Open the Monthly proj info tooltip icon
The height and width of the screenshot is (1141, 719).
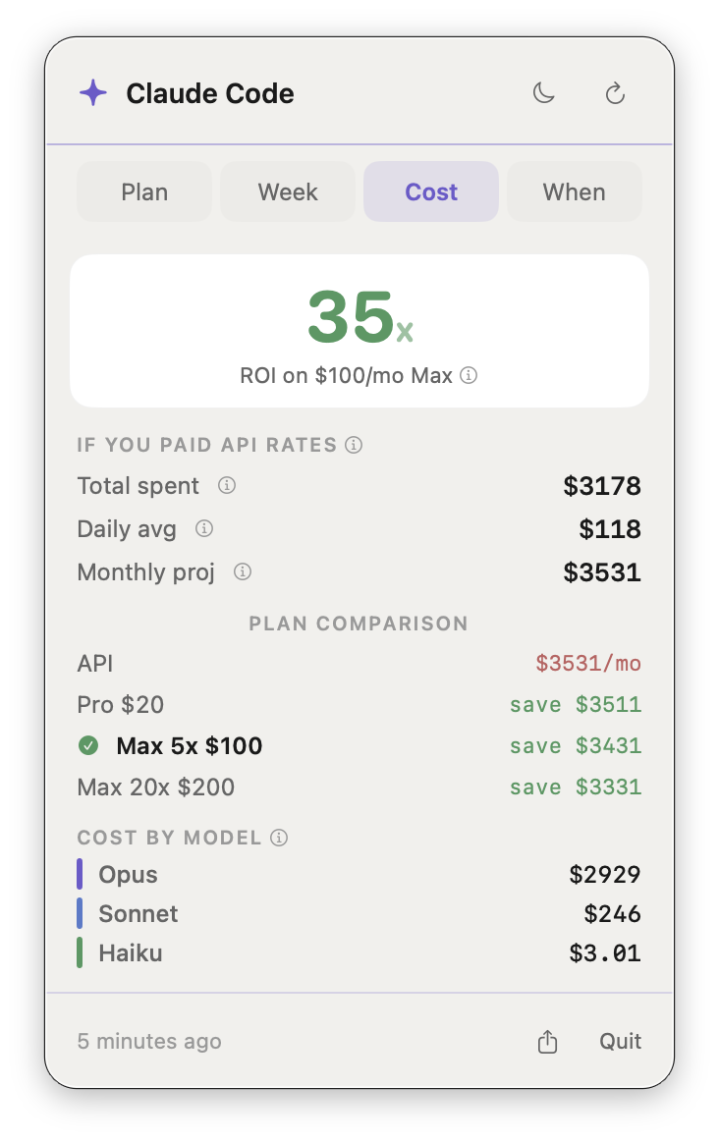click(x=242, y=571)
